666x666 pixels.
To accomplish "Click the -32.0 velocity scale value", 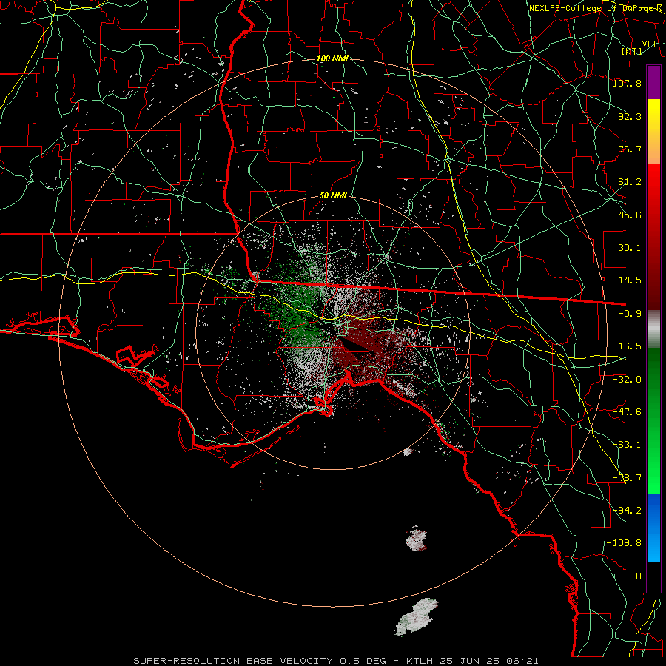I will click(627, 380).
